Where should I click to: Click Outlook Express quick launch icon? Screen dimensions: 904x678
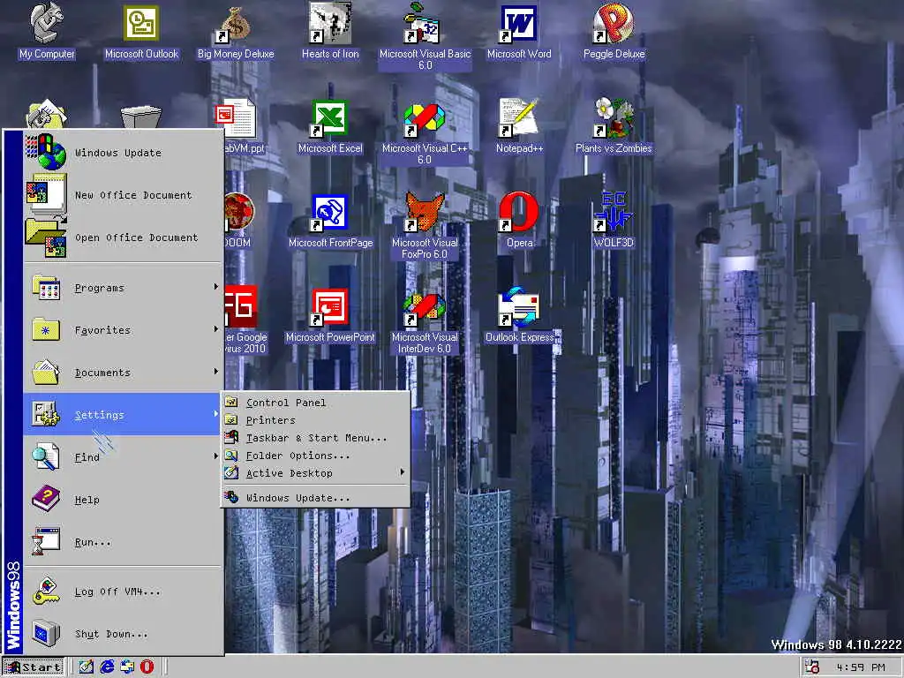tap(127, 667)
